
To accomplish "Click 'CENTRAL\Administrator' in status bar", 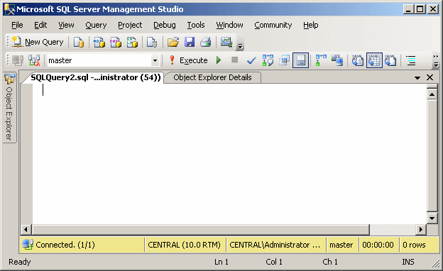I will pyautogui.click(x=275, y=245).
